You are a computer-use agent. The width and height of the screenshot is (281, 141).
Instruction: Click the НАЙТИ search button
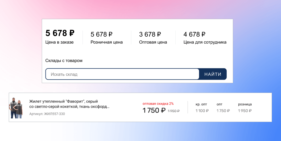click(213, 74)
